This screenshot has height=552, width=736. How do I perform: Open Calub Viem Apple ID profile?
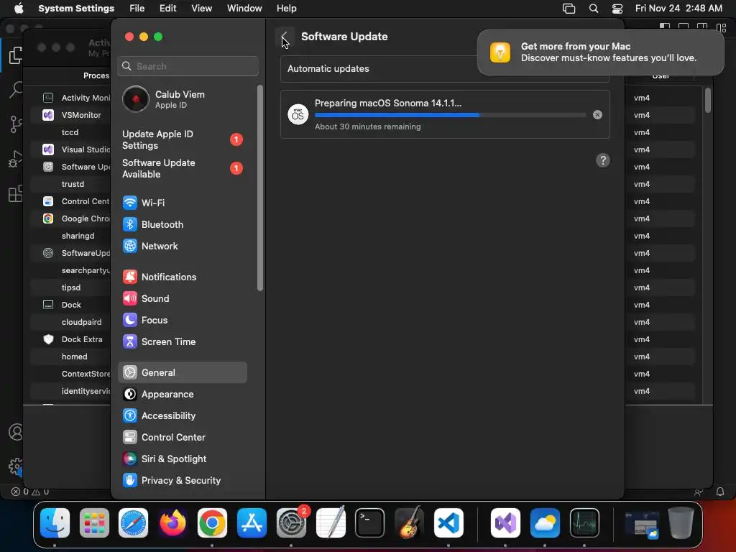pyautogui.click(x=182, y=99)
